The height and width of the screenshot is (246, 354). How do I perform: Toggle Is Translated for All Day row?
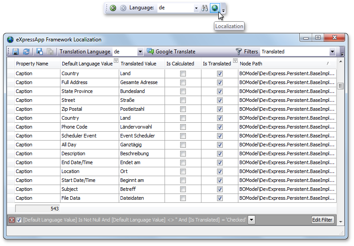[220, 145]
